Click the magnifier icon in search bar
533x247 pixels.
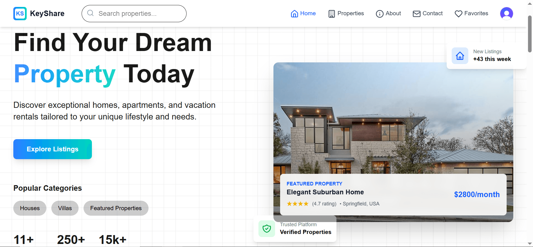(90, 13)
